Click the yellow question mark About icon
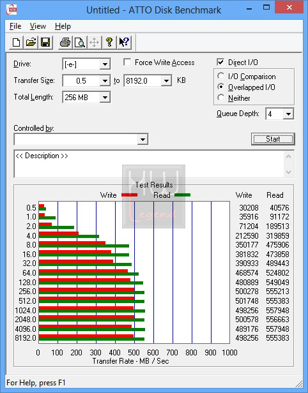Image resolution: width=308 pixels, height=393 pixels. [109, 42]
